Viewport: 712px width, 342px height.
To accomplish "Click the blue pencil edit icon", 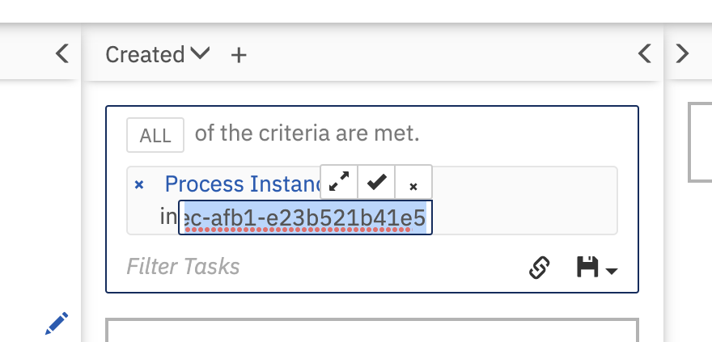I will click(x=56, y=323).
